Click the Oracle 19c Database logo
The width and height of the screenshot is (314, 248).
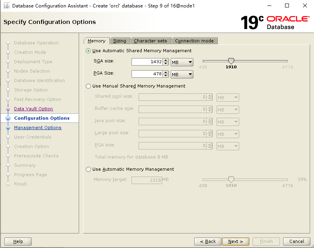[275, 22]
